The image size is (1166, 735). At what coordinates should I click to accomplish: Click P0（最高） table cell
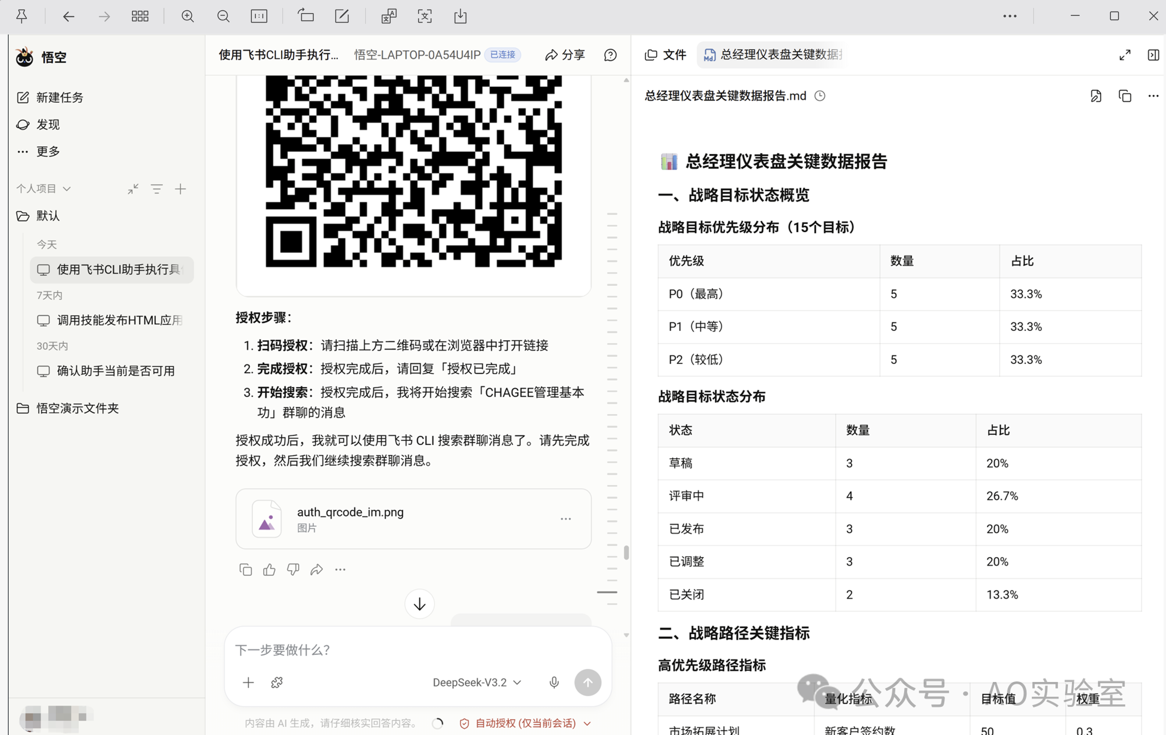[769, 294]
